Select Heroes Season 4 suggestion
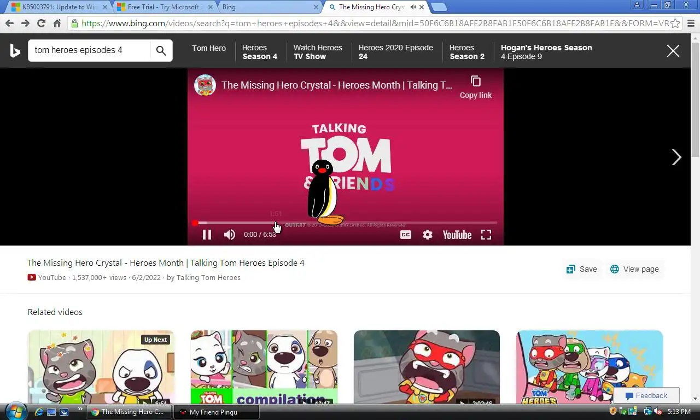 tap(260, 52)
